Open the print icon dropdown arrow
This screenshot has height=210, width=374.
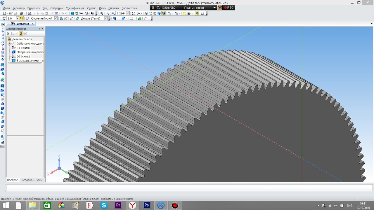[25, 13]
